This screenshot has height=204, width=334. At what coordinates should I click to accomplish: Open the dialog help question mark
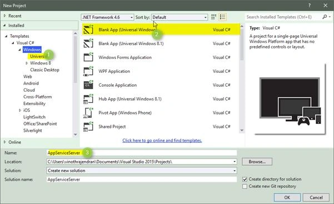310,6
